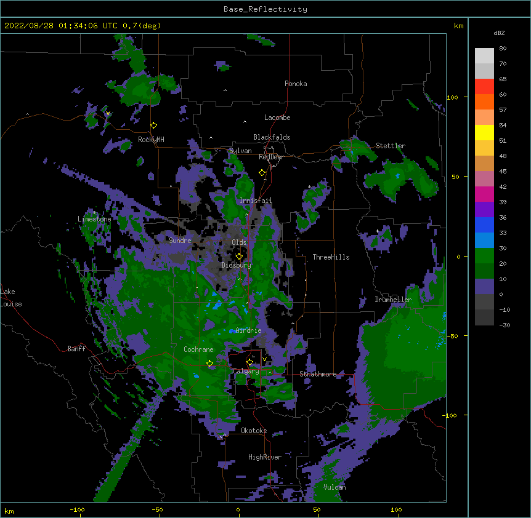Select the yellow diamond marker below Cochrane

[x=209, y=364]
